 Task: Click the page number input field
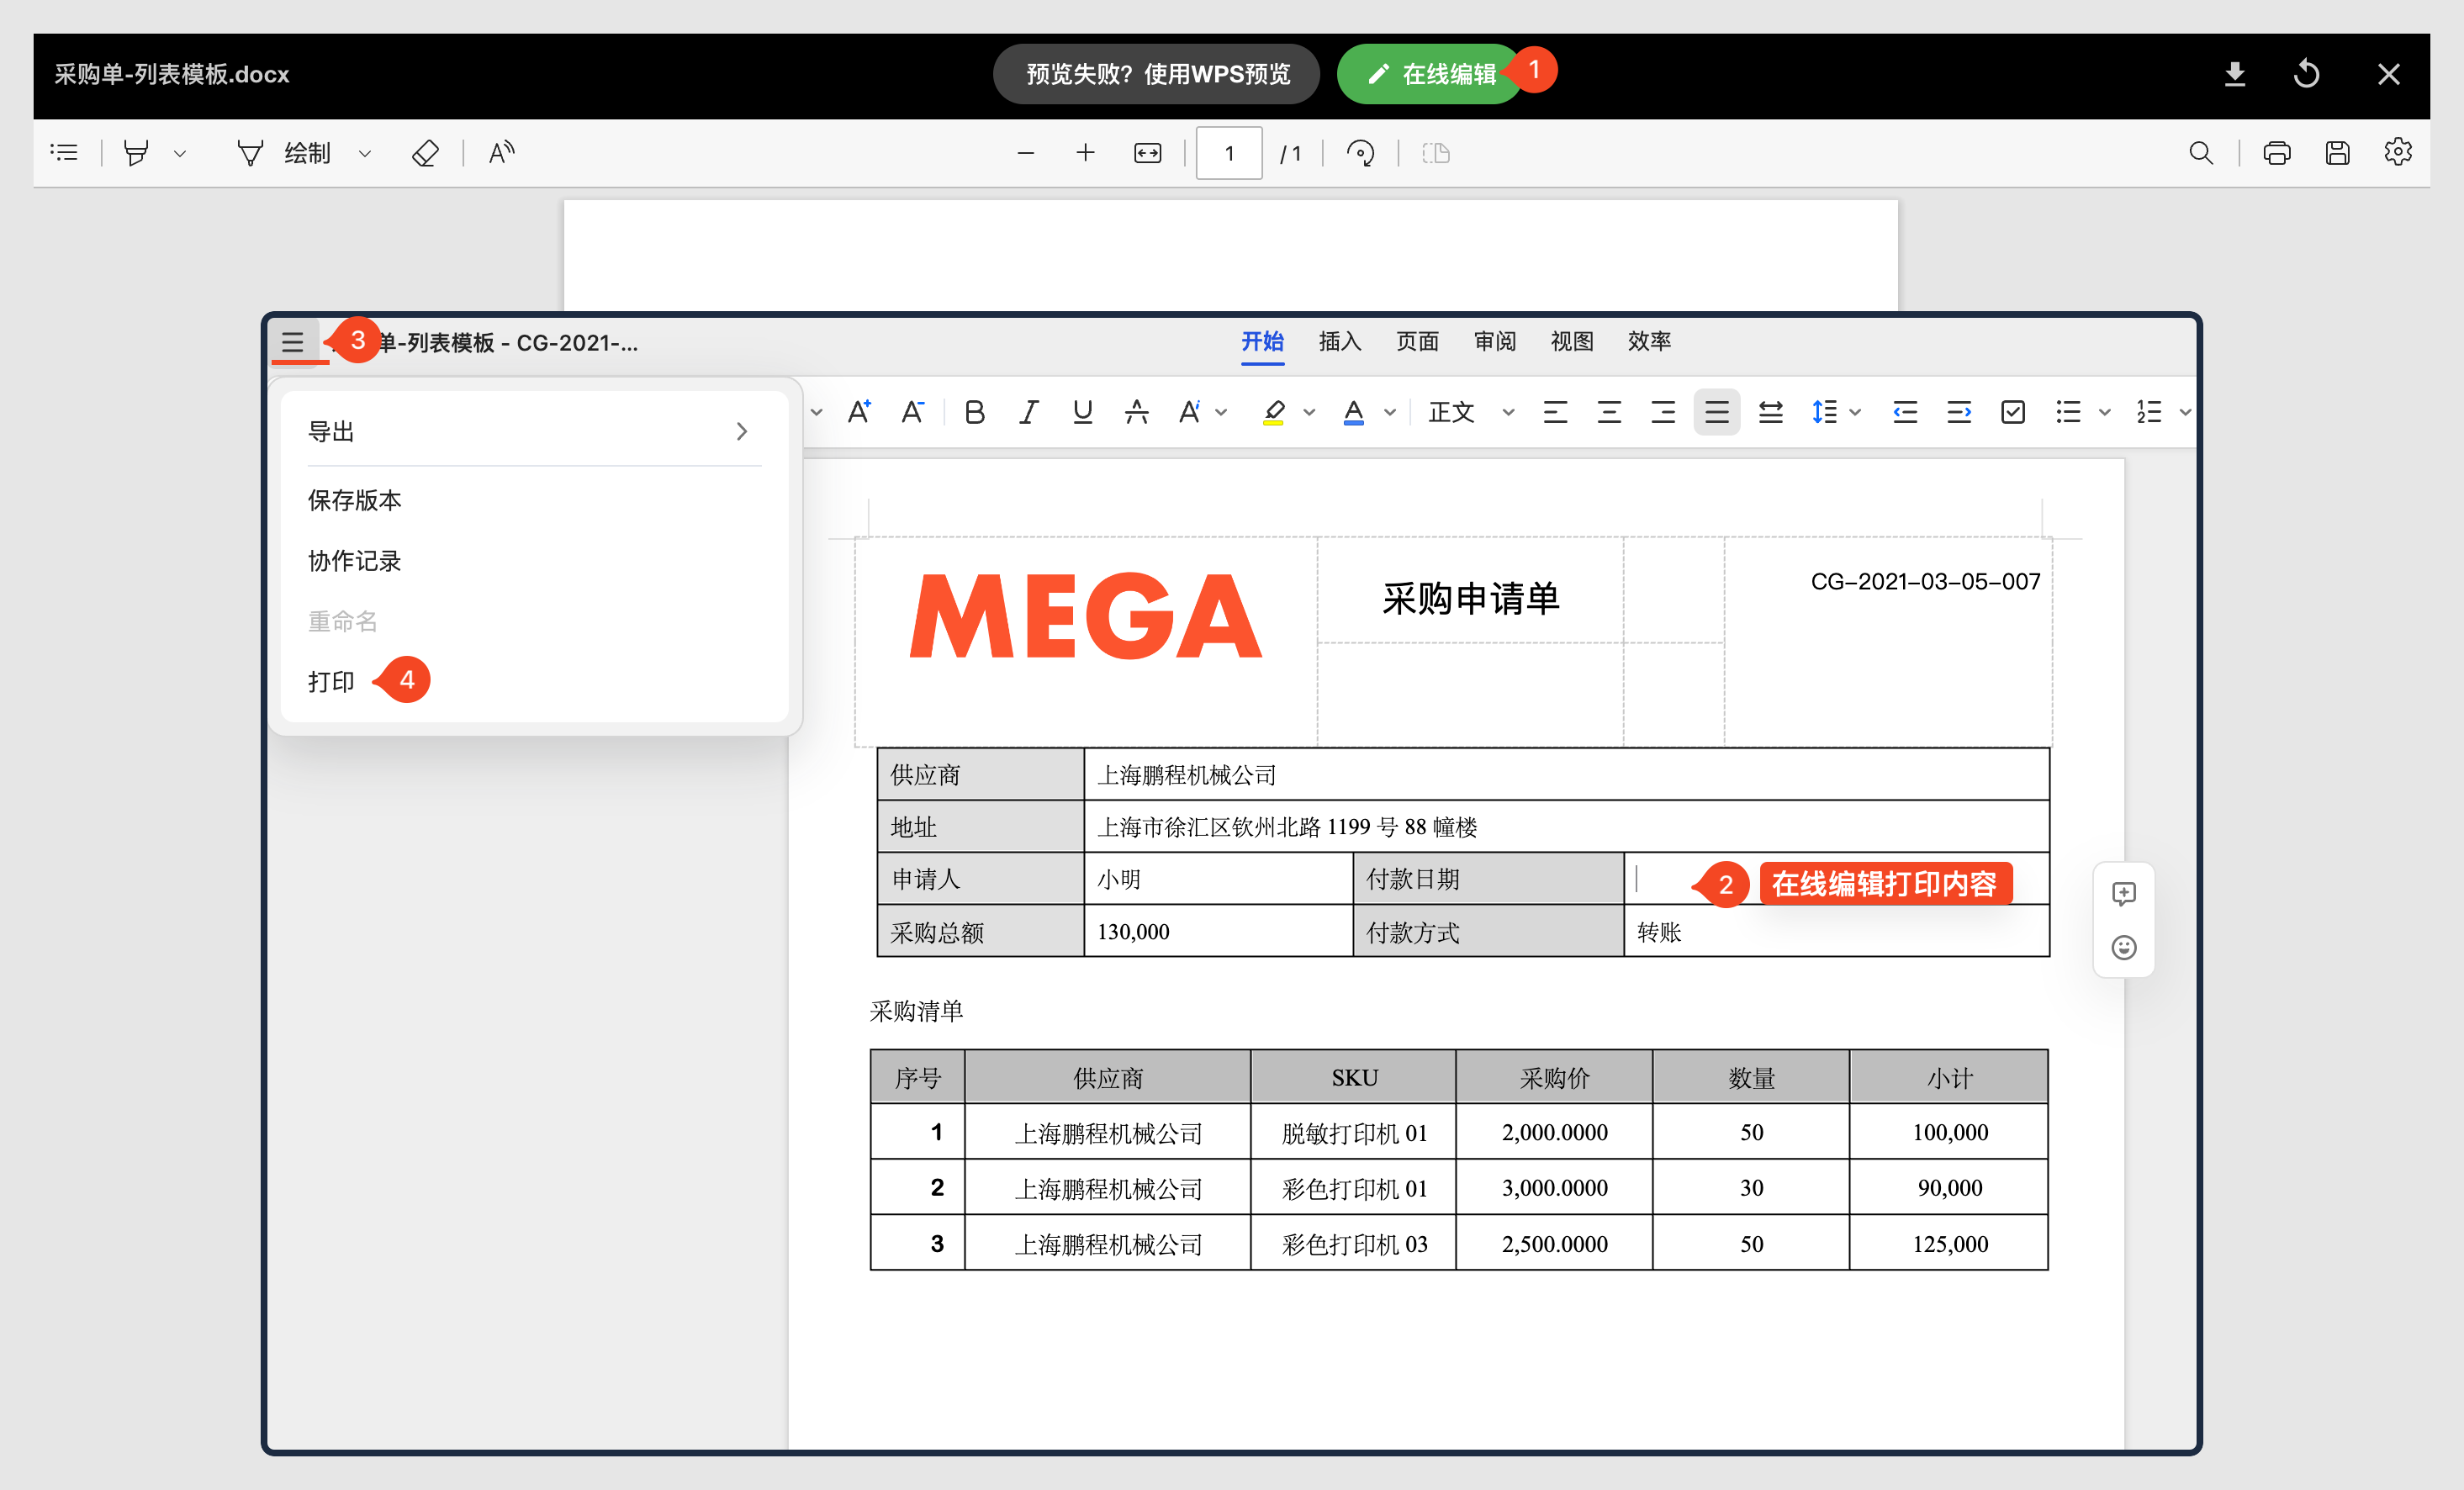(x=1229, y=153)
